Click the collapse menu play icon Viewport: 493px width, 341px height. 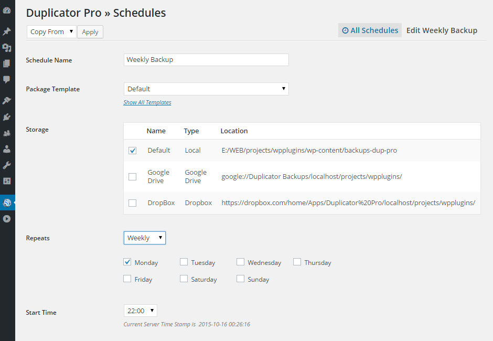tap(7, 219)
